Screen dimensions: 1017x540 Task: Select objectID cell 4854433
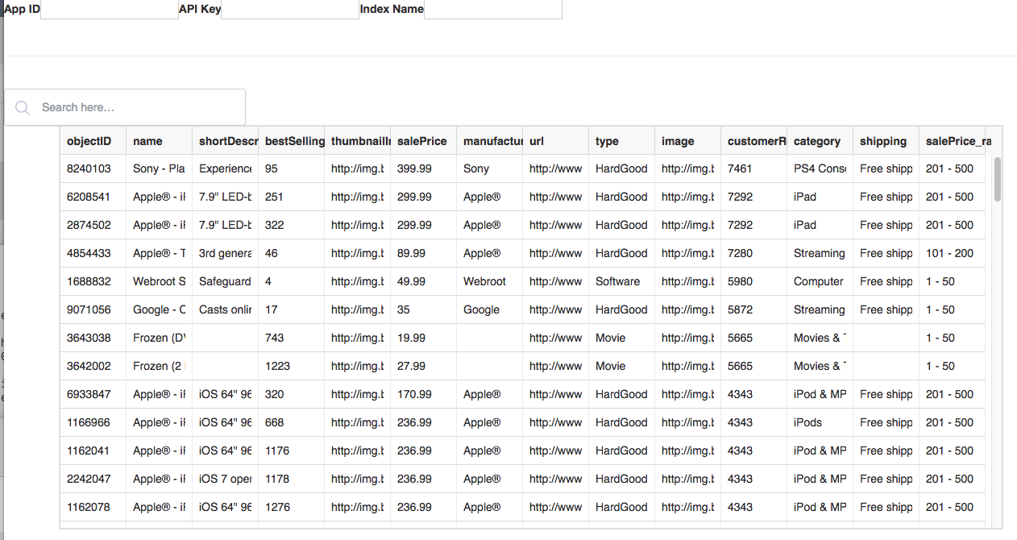point(93,253)
